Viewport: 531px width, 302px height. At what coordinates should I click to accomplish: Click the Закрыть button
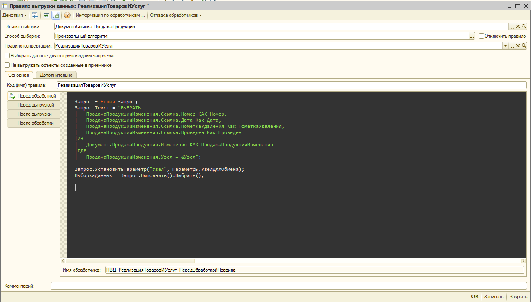(518, 297)
